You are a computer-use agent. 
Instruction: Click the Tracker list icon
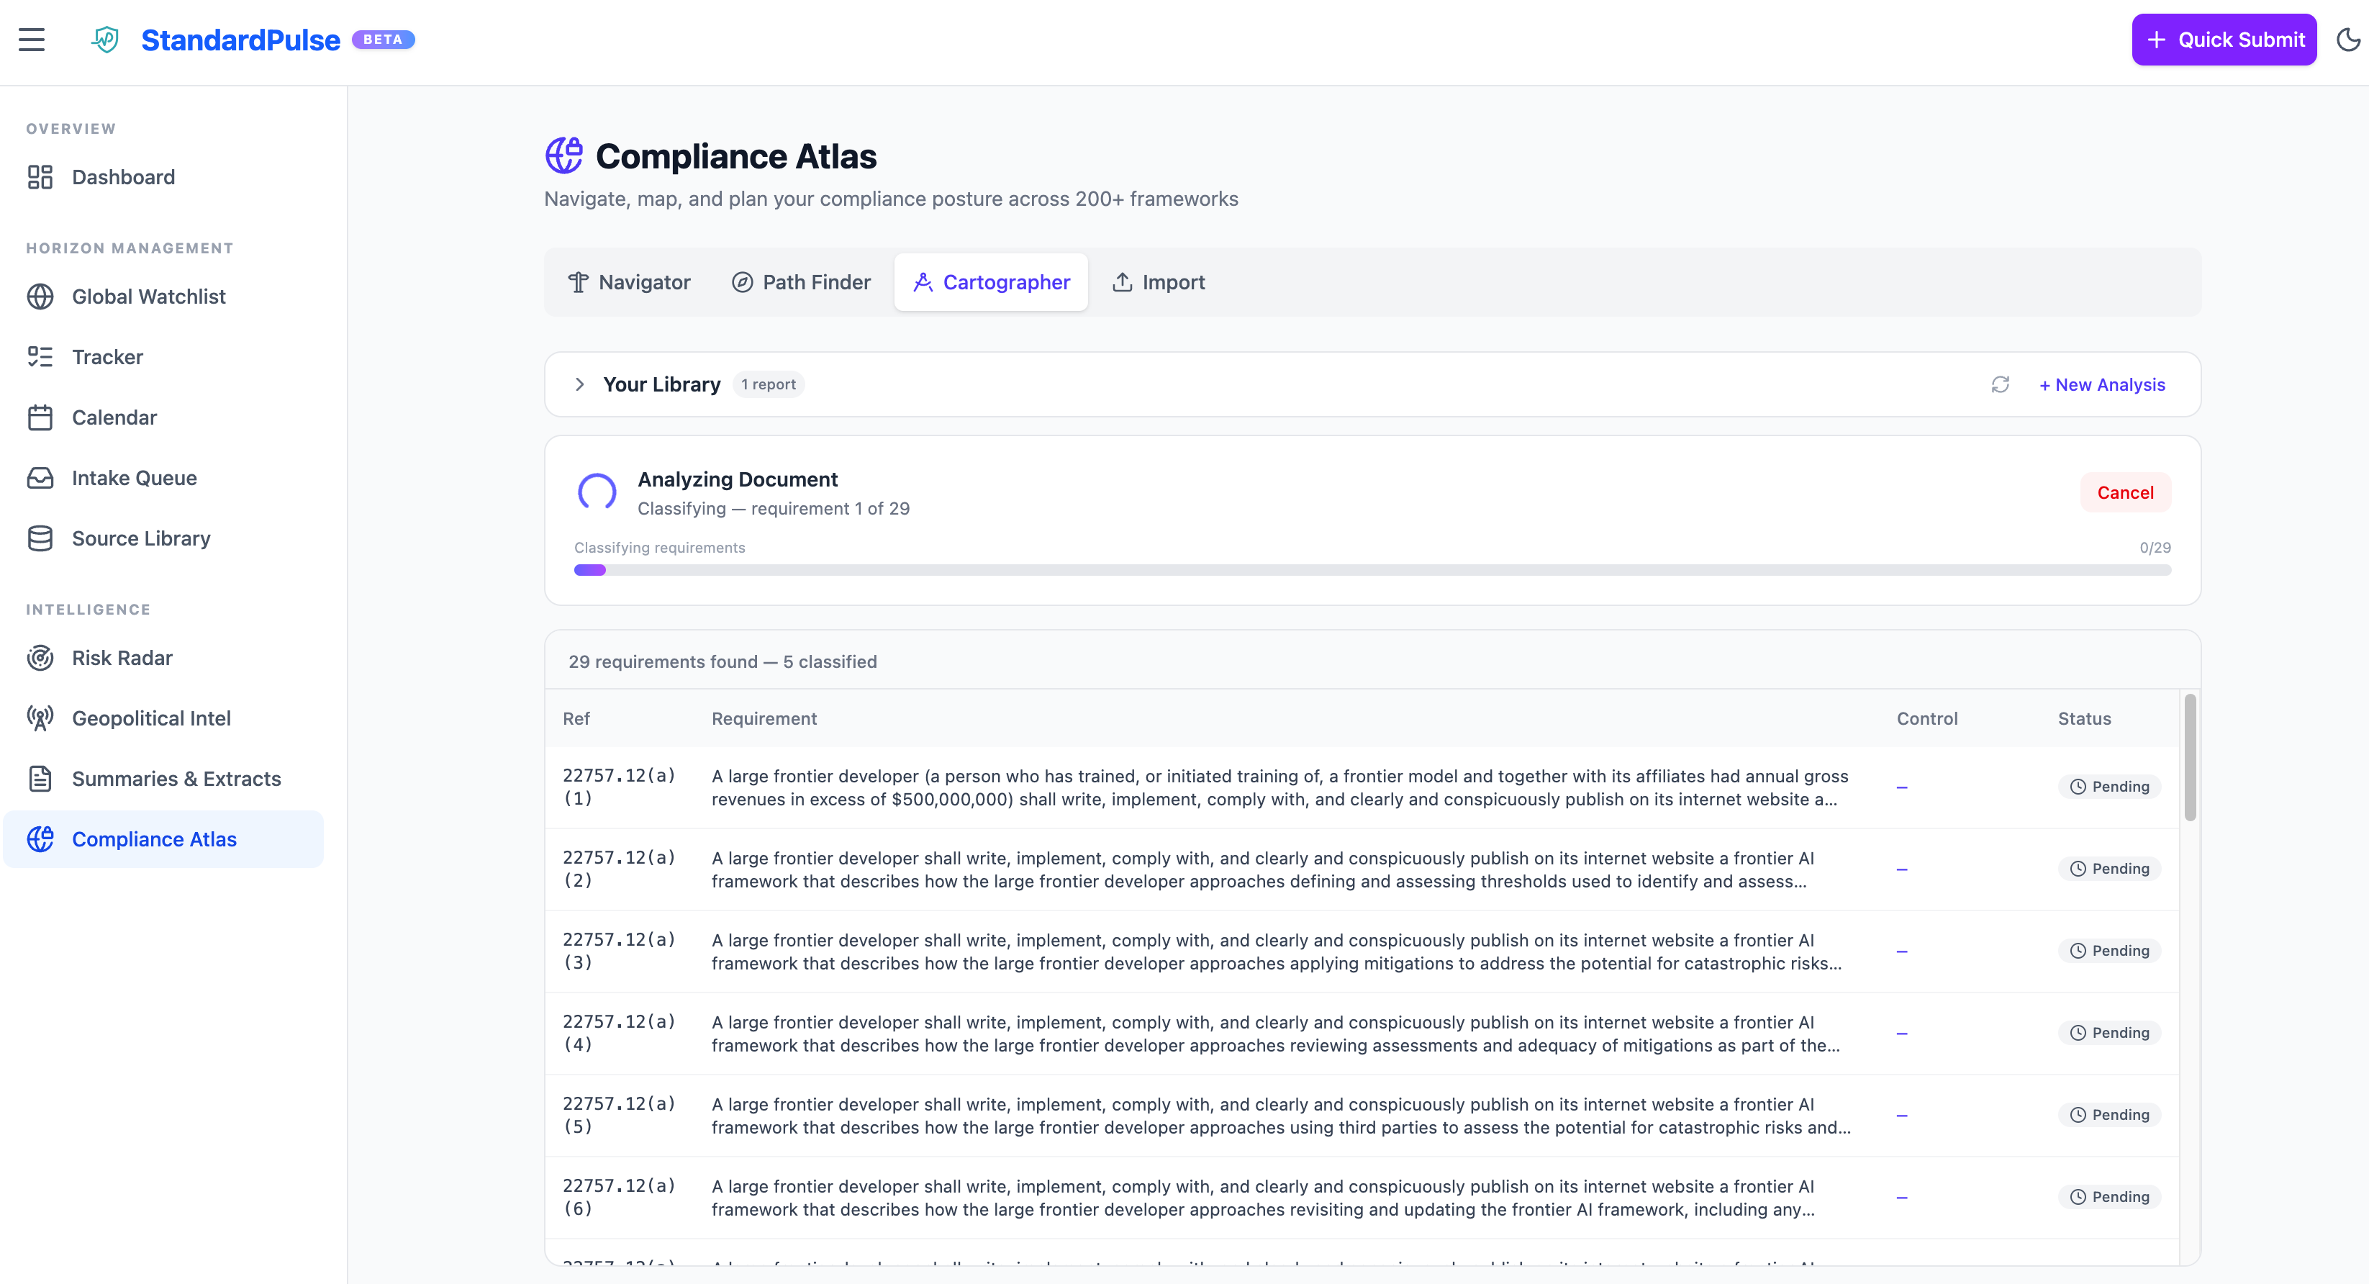coord(40,357)
